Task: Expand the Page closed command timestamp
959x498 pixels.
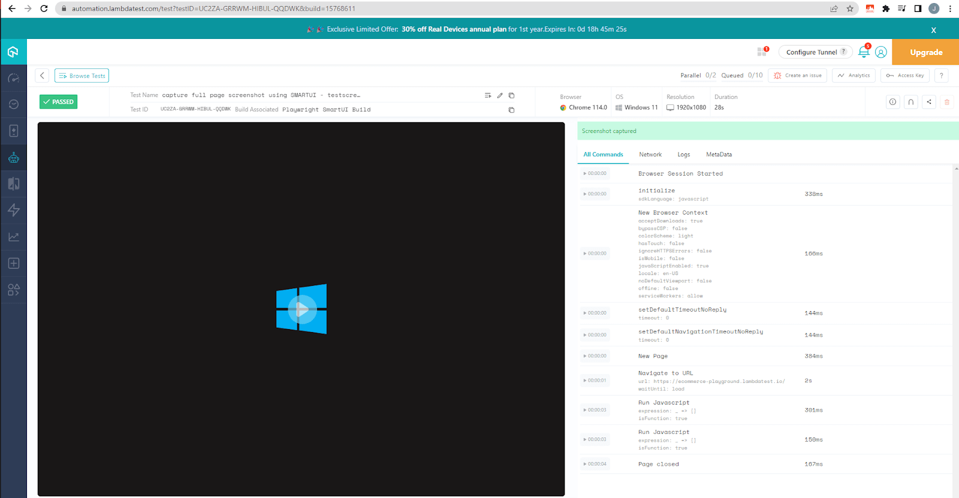Action: tap(595, 464)
